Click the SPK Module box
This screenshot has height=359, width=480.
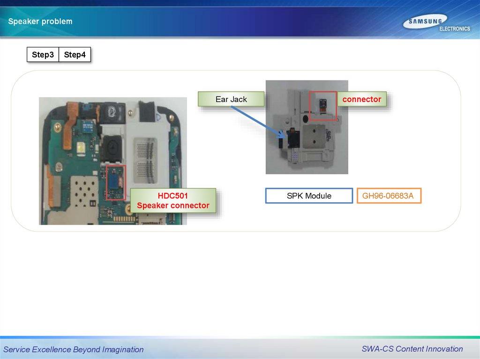coord(309,196)
